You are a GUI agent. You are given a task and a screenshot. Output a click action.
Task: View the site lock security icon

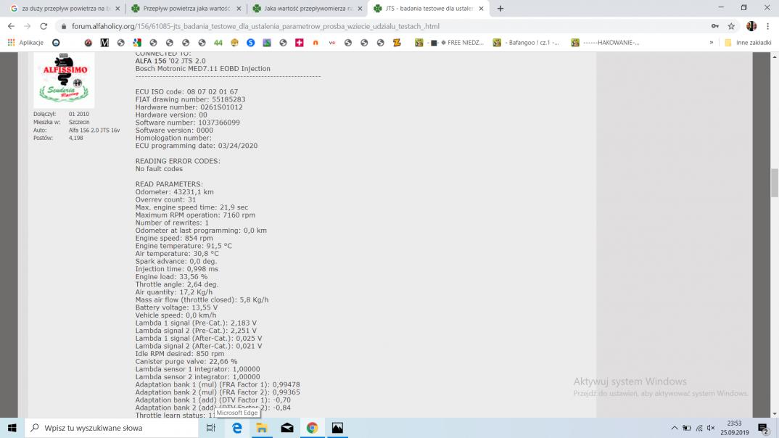point(64,26)
